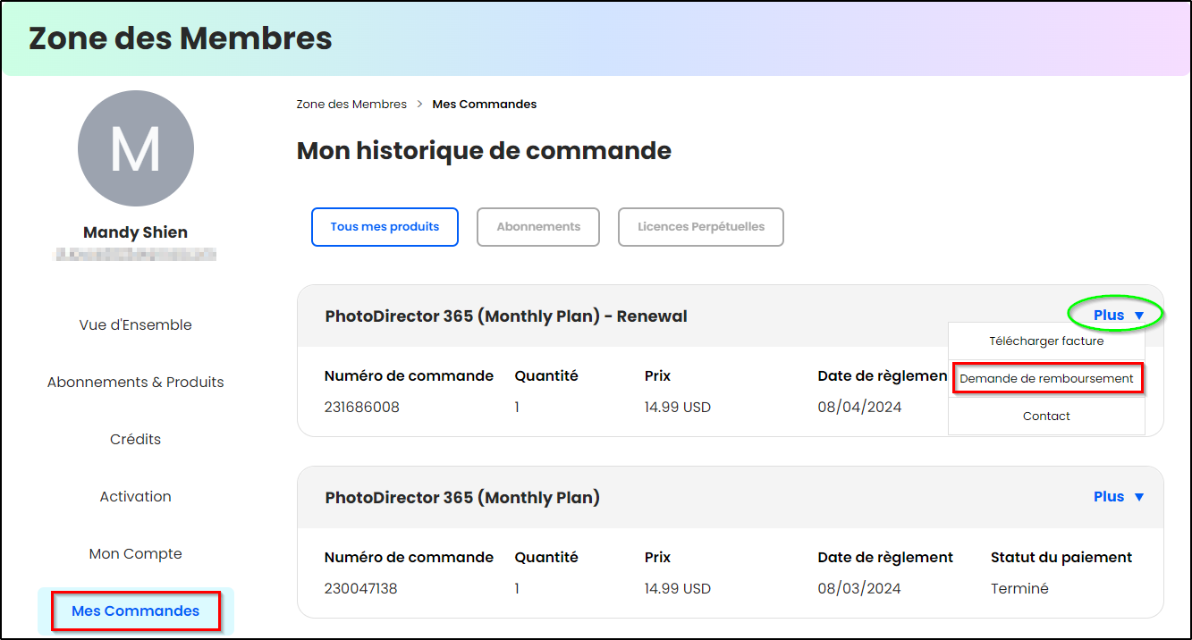
Task: Collapse the Plus menu of Renewal order
Action: pyautogui.click(x=1119, y=315)
